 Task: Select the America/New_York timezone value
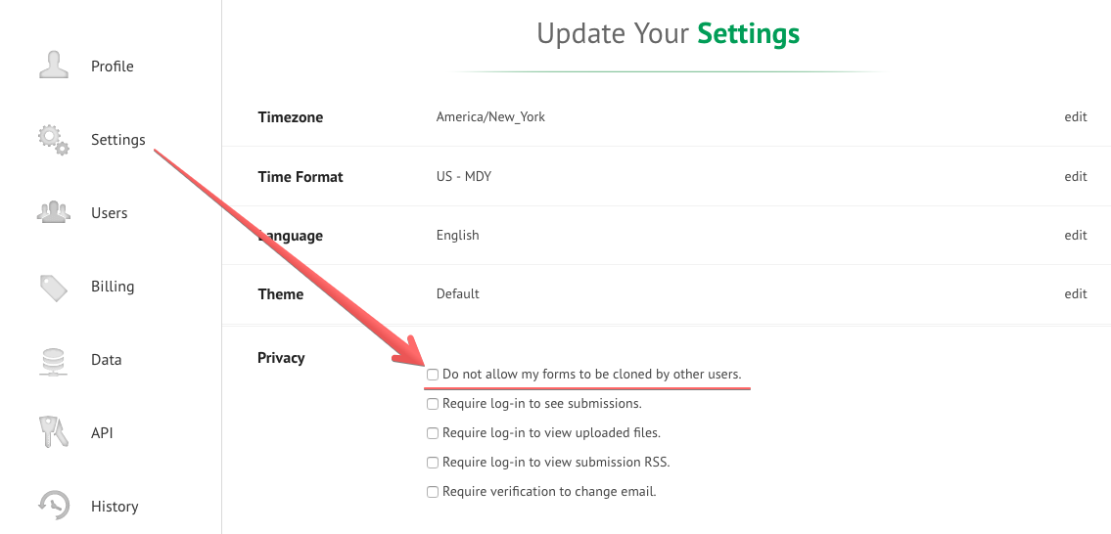[490, 117]
